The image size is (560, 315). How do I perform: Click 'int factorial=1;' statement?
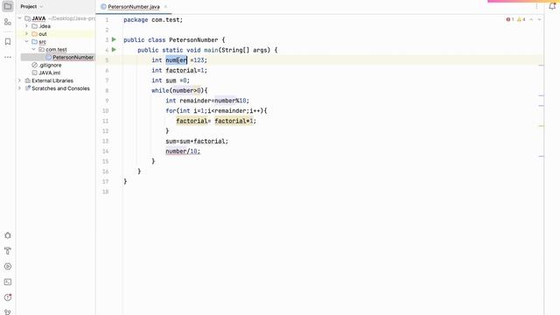pyautogui.click(x=179, y=70)
